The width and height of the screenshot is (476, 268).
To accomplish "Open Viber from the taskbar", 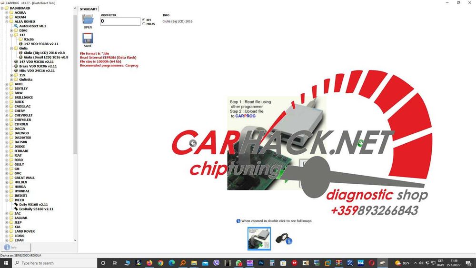I will (x=217, y=263).
